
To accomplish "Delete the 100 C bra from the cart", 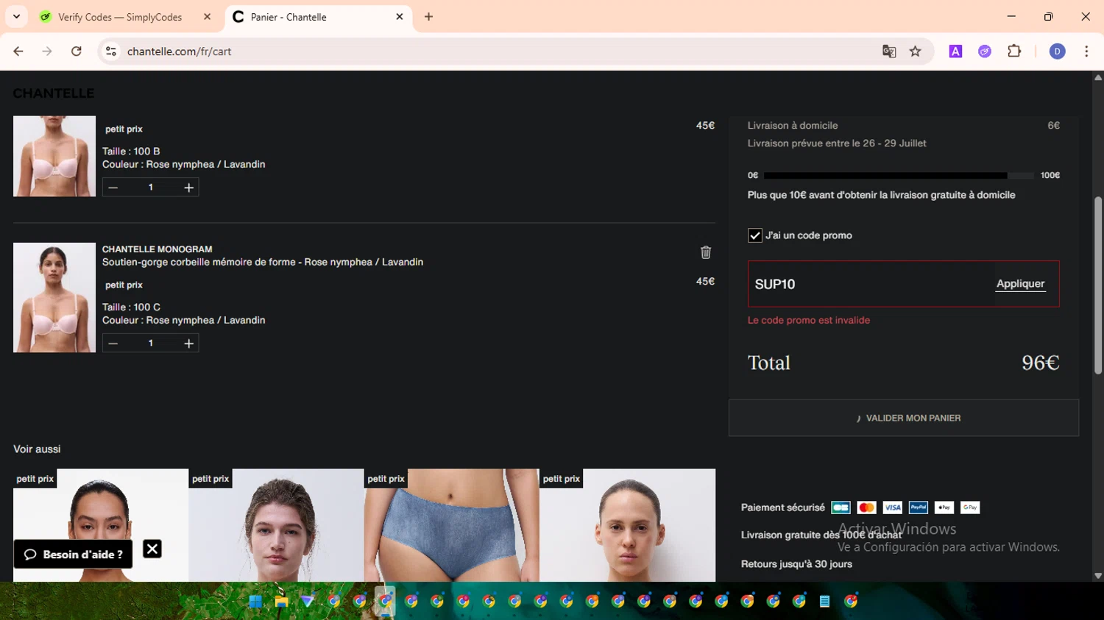I will click(x=706, y=252).
